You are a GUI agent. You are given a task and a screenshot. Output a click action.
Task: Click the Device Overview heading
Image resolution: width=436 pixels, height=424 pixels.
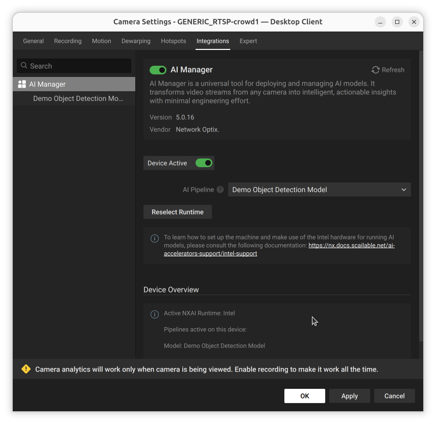coord(171,289)
